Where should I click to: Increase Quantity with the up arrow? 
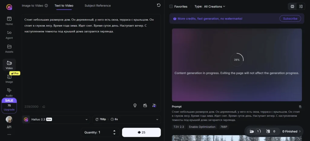114,131
